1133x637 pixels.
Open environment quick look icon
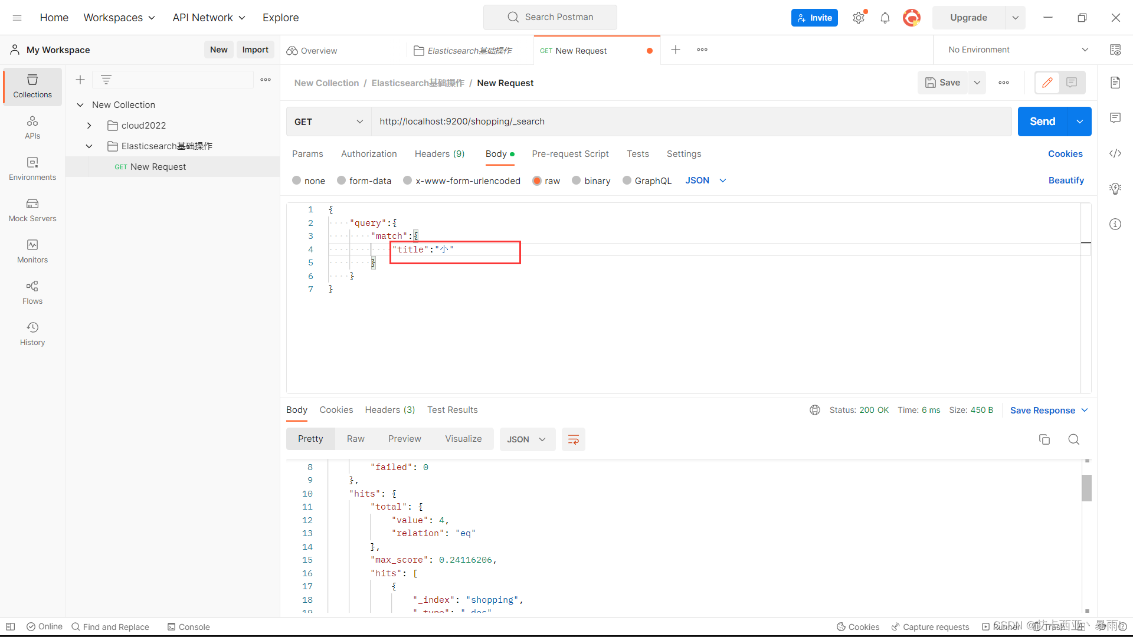[1115, 50]
